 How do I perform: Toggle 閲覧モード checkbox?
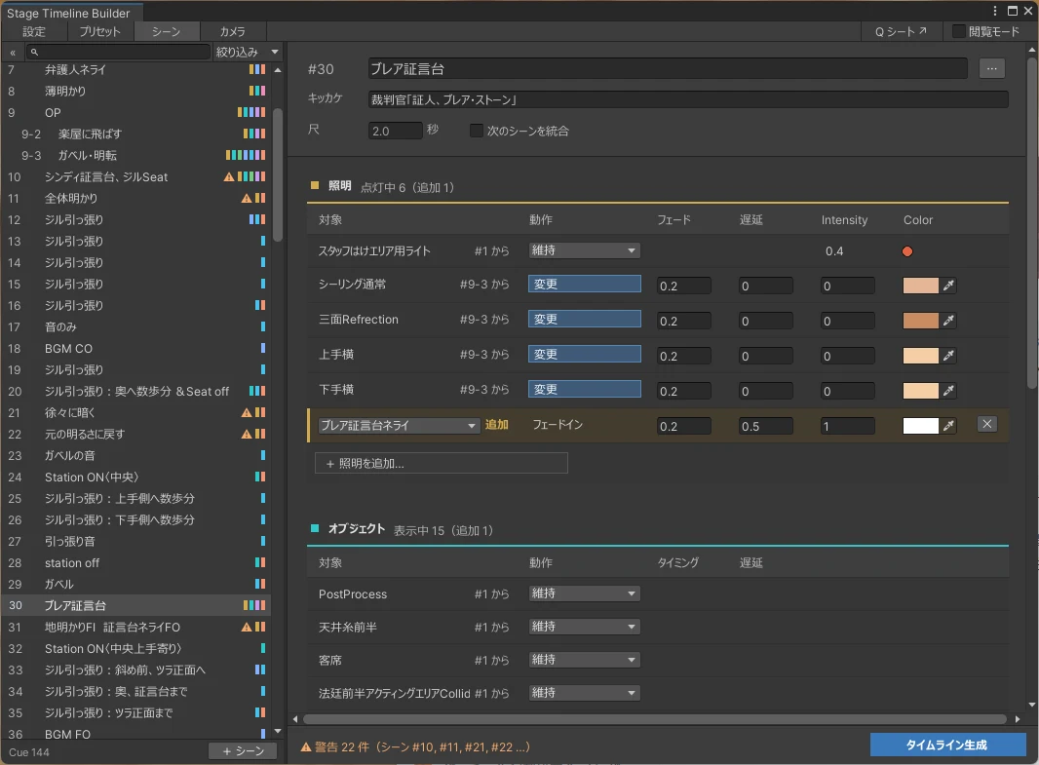[x=958, y=31]
